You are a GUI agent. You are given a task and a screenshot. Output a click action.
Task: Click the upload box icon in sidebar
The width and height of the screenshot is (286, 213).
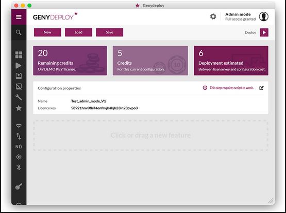pos(19,76)
